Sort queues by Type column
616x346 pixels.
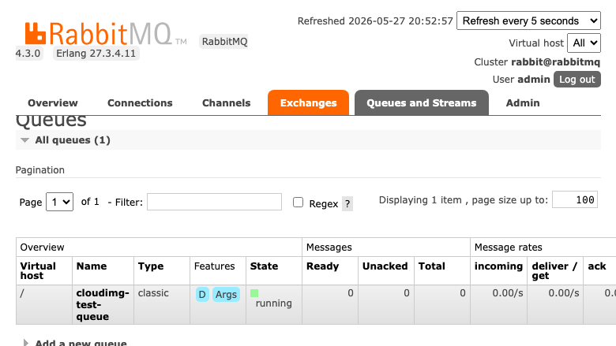point(151,266)
